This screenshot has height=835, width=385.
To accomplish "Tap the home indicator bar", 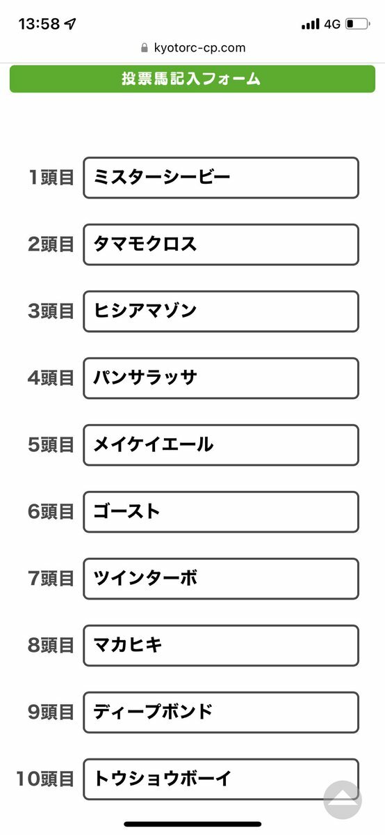I will click(192, 824).
